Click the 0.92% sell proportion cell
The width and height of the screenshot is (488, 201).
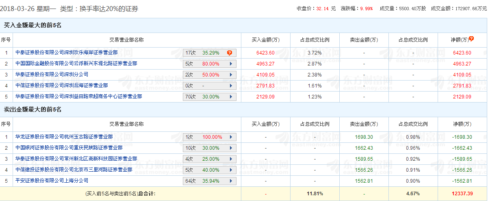pyautogui.click(x=413, y=159)
